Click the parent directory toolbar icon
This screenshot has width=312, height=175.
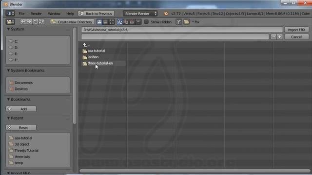pyautogui.click(x=35, y=22)
